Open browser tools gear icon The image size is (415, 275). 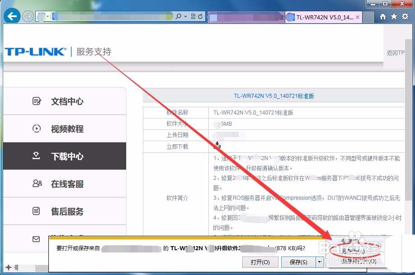click(405, 16)
